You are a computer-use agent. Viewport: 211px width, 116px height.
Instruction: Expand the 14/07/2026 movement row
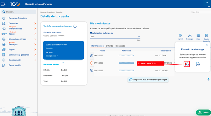(x=92, y=55)
